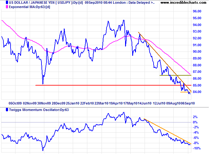This screenshot has width=209, height=155.
Task: Click the -10% oscillator axis label
Action: (197, 148)
